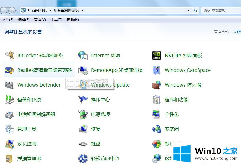Click the 家长控制 label

27,144
